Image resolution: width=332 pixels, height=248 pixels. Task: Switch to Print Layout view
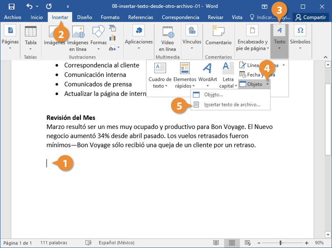pos(232,243)
